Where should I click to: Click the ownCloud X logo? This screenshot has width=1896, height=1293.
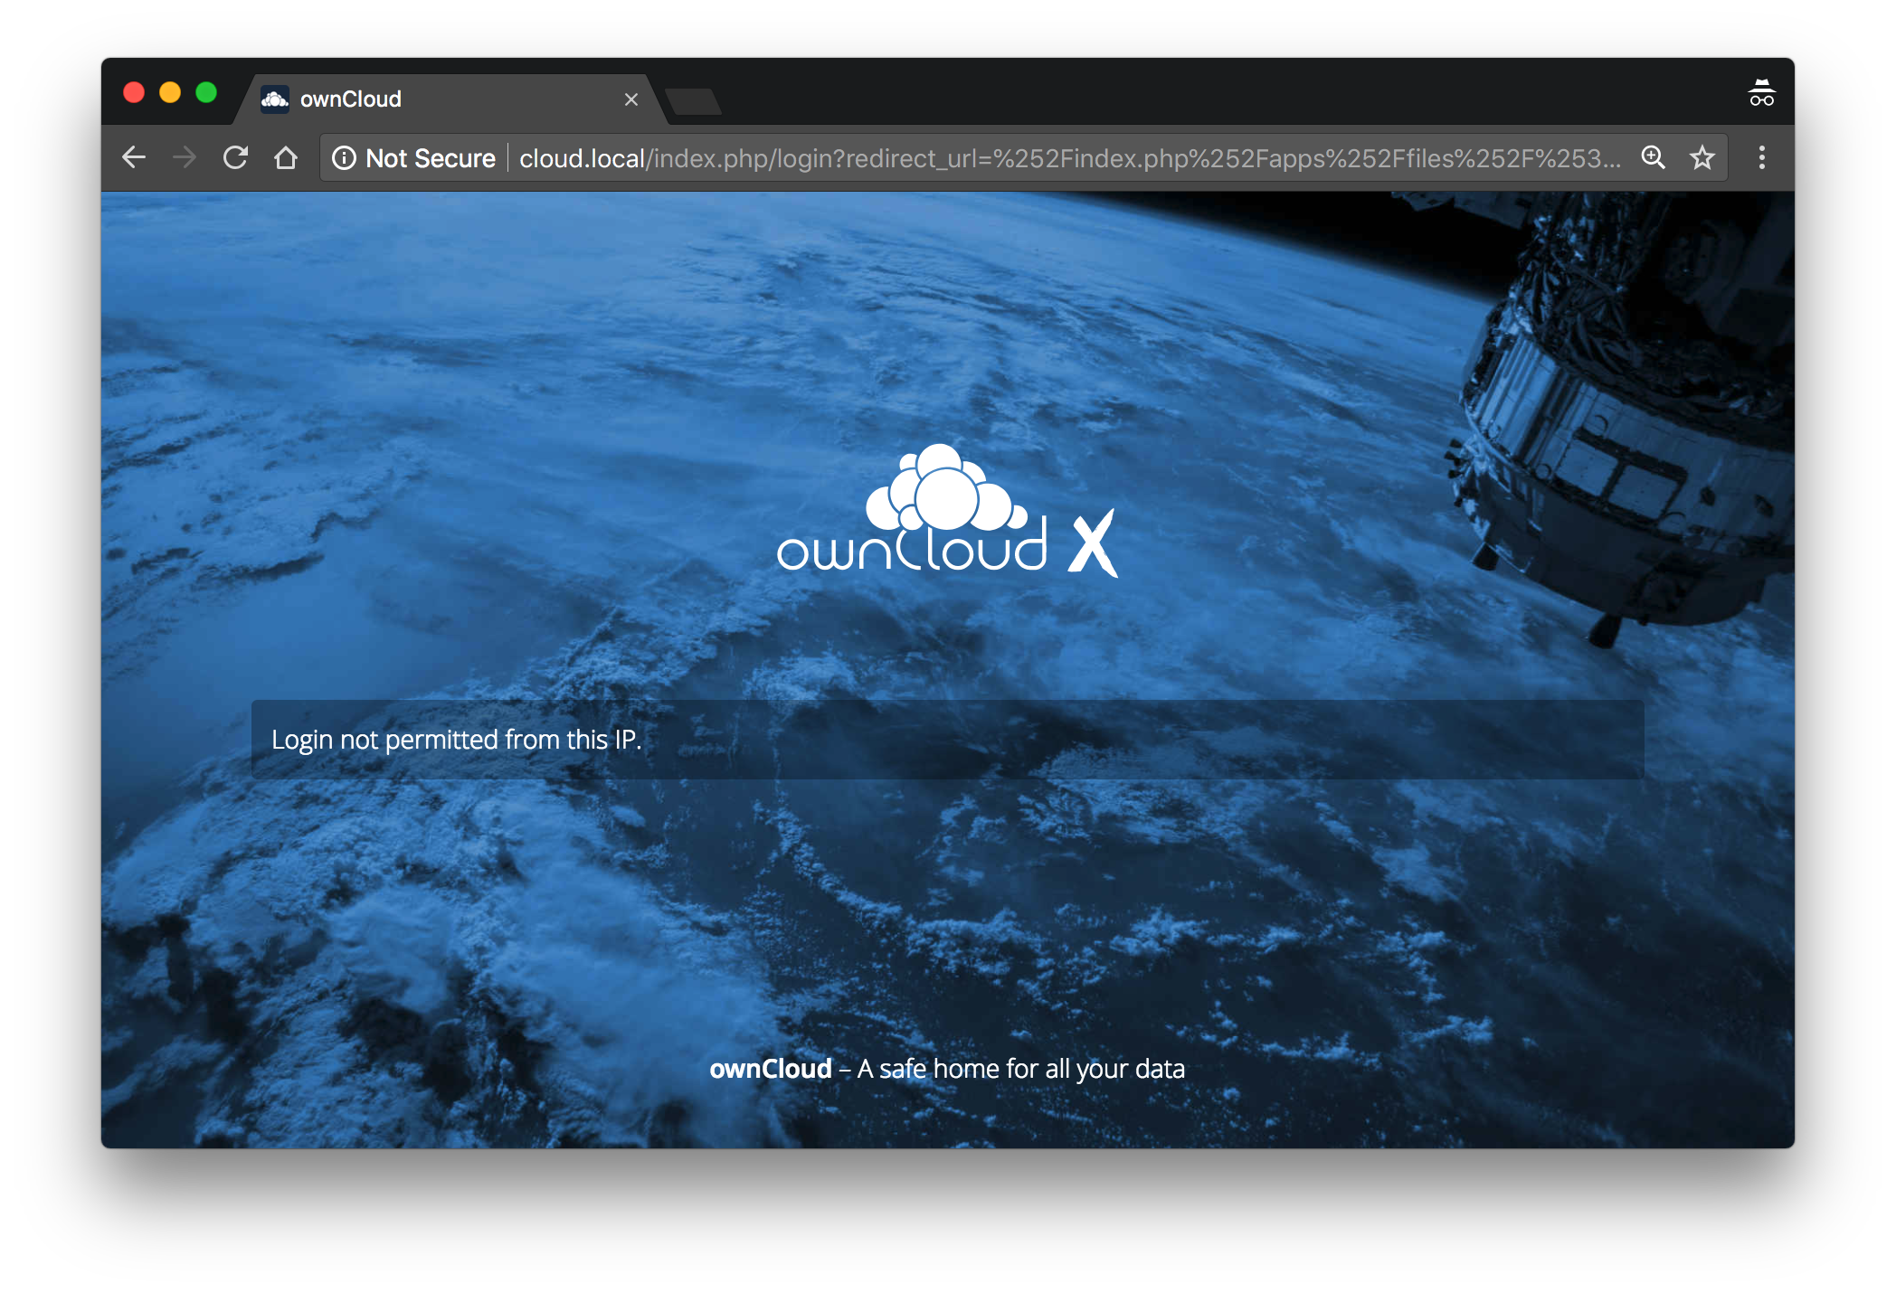(947, 511)
